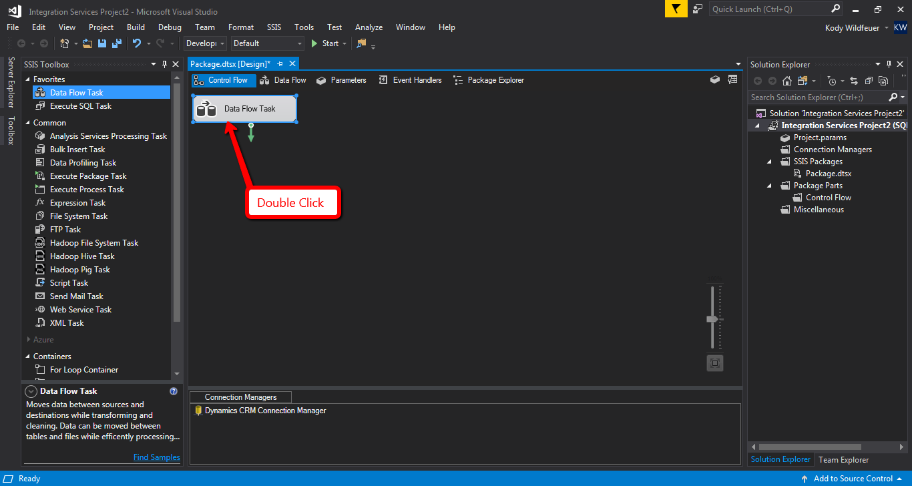Click the Solution Explorer view switch icon
912x486 pixels.
pos(801,81)
